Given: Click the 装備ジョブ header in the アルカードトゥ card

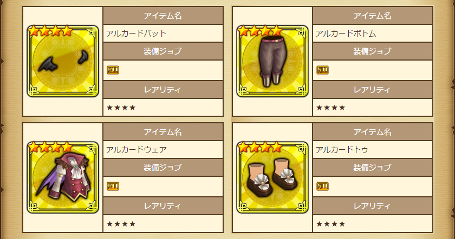Looking at the screenshot, I should (373, 168).
